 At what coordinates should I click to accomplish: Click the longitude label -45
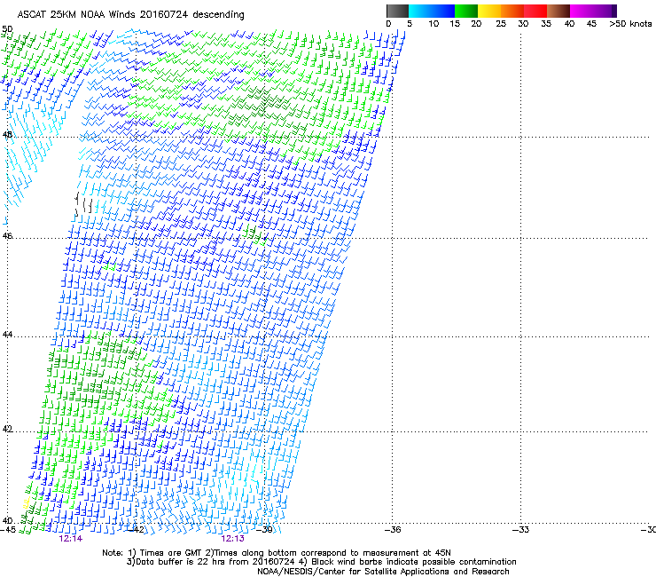coord(8,530)
